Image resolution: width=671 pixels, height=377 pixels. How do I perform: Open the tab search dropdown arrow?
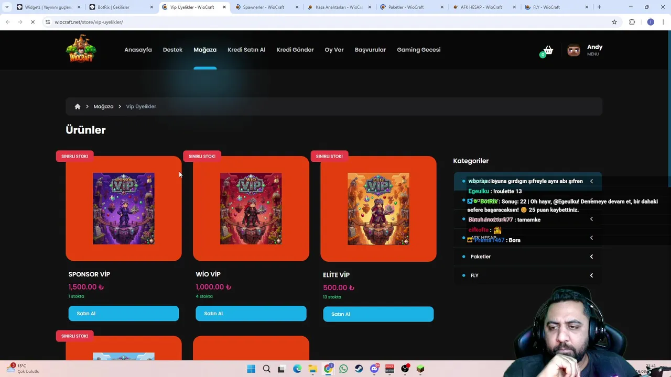(x=6, y=7)
